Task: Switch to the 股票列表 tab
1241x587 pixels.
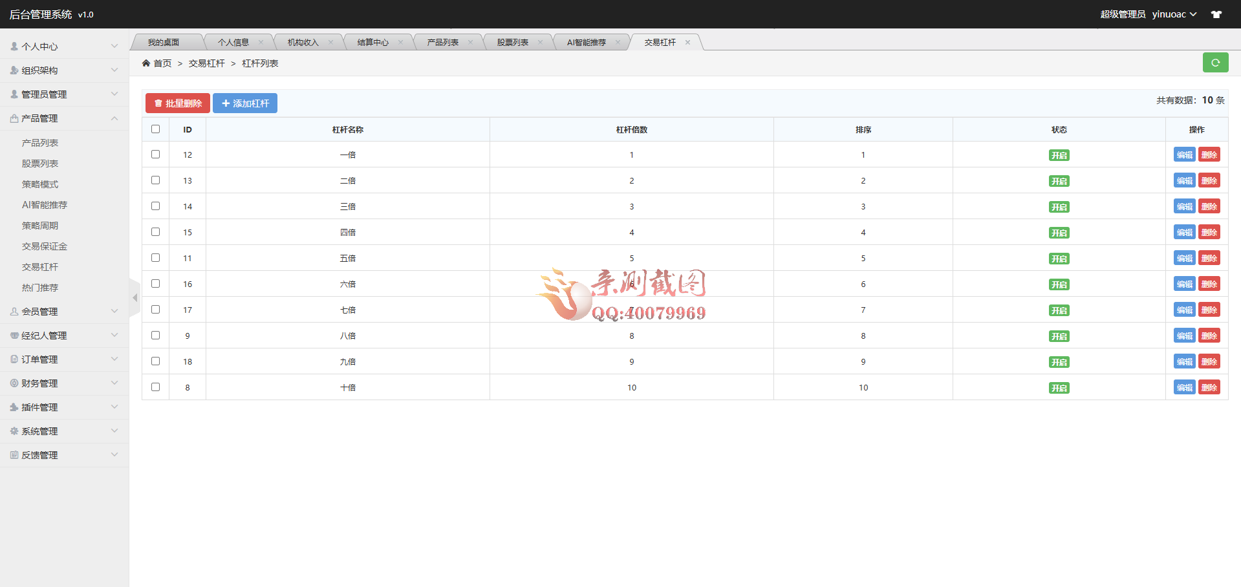Action: [512, 43]
